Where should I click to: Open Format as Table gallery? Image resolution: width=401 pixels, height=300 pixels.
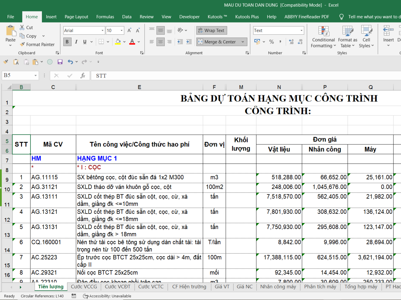point(348,37)
